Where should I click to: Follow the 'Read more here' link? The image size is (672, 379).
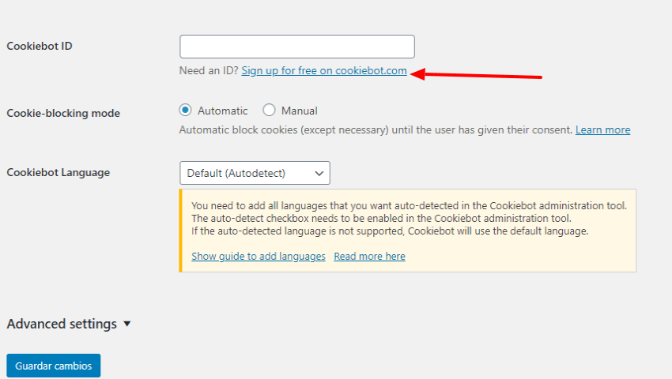pyautogui.click(x=369, y=256)
